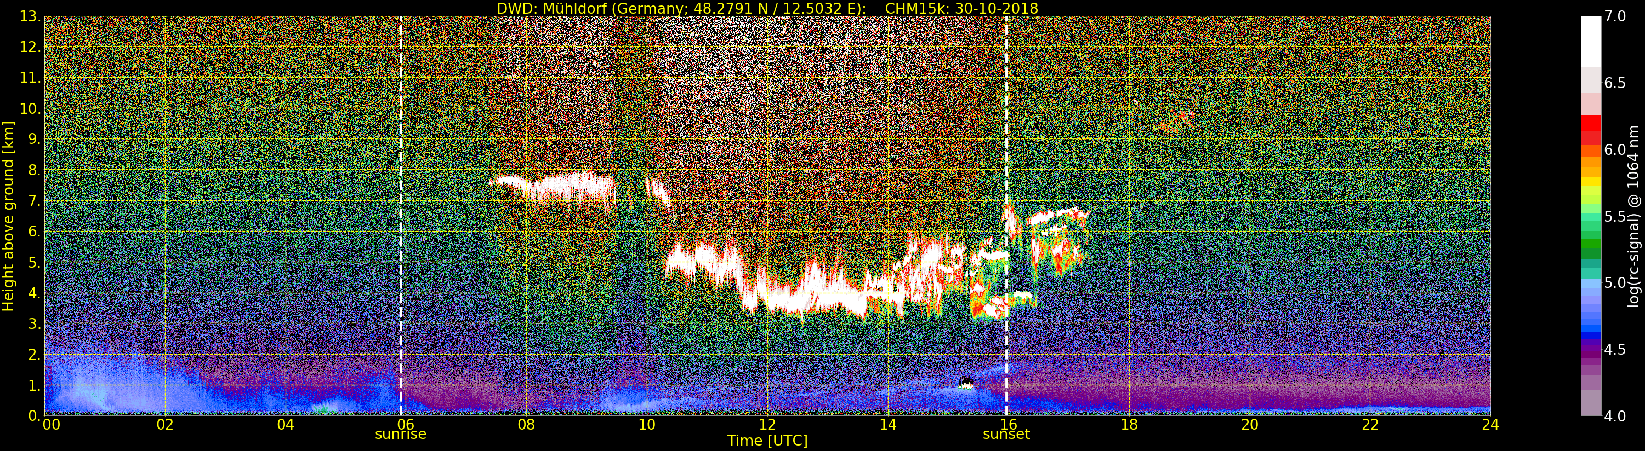Click the white dashed sunrise marker line
Image resolution: width=1645 pixels, height=451 pixels.
click(401, 216)
